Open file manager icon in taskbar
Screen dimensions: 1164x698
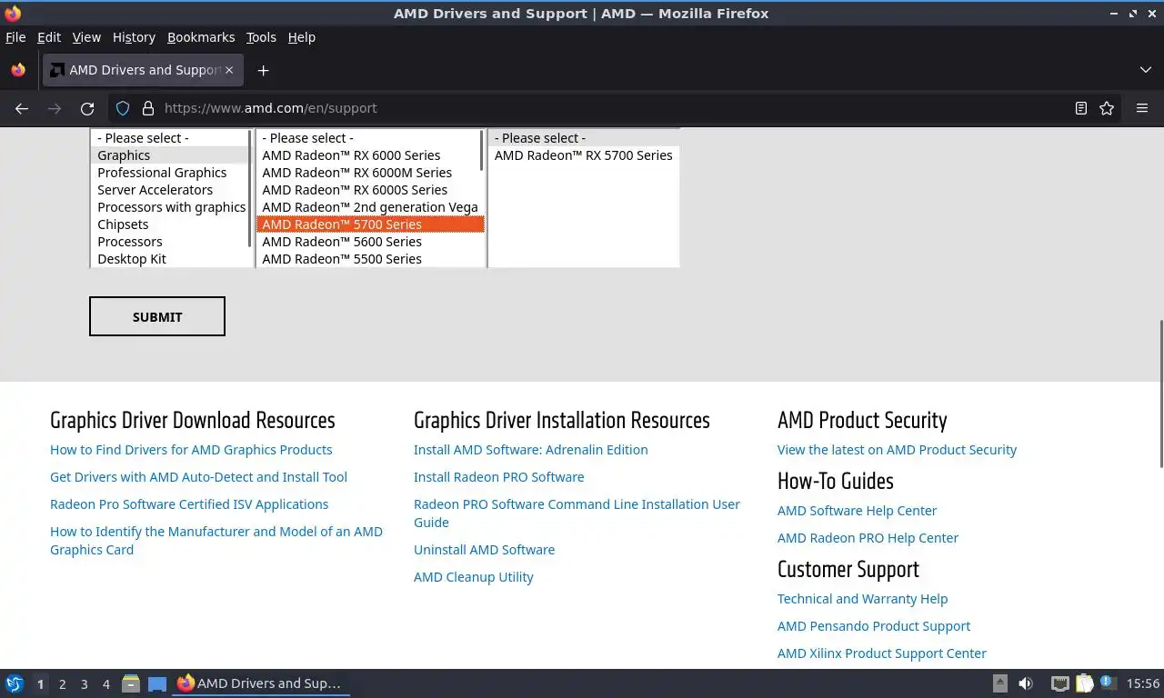131,683
